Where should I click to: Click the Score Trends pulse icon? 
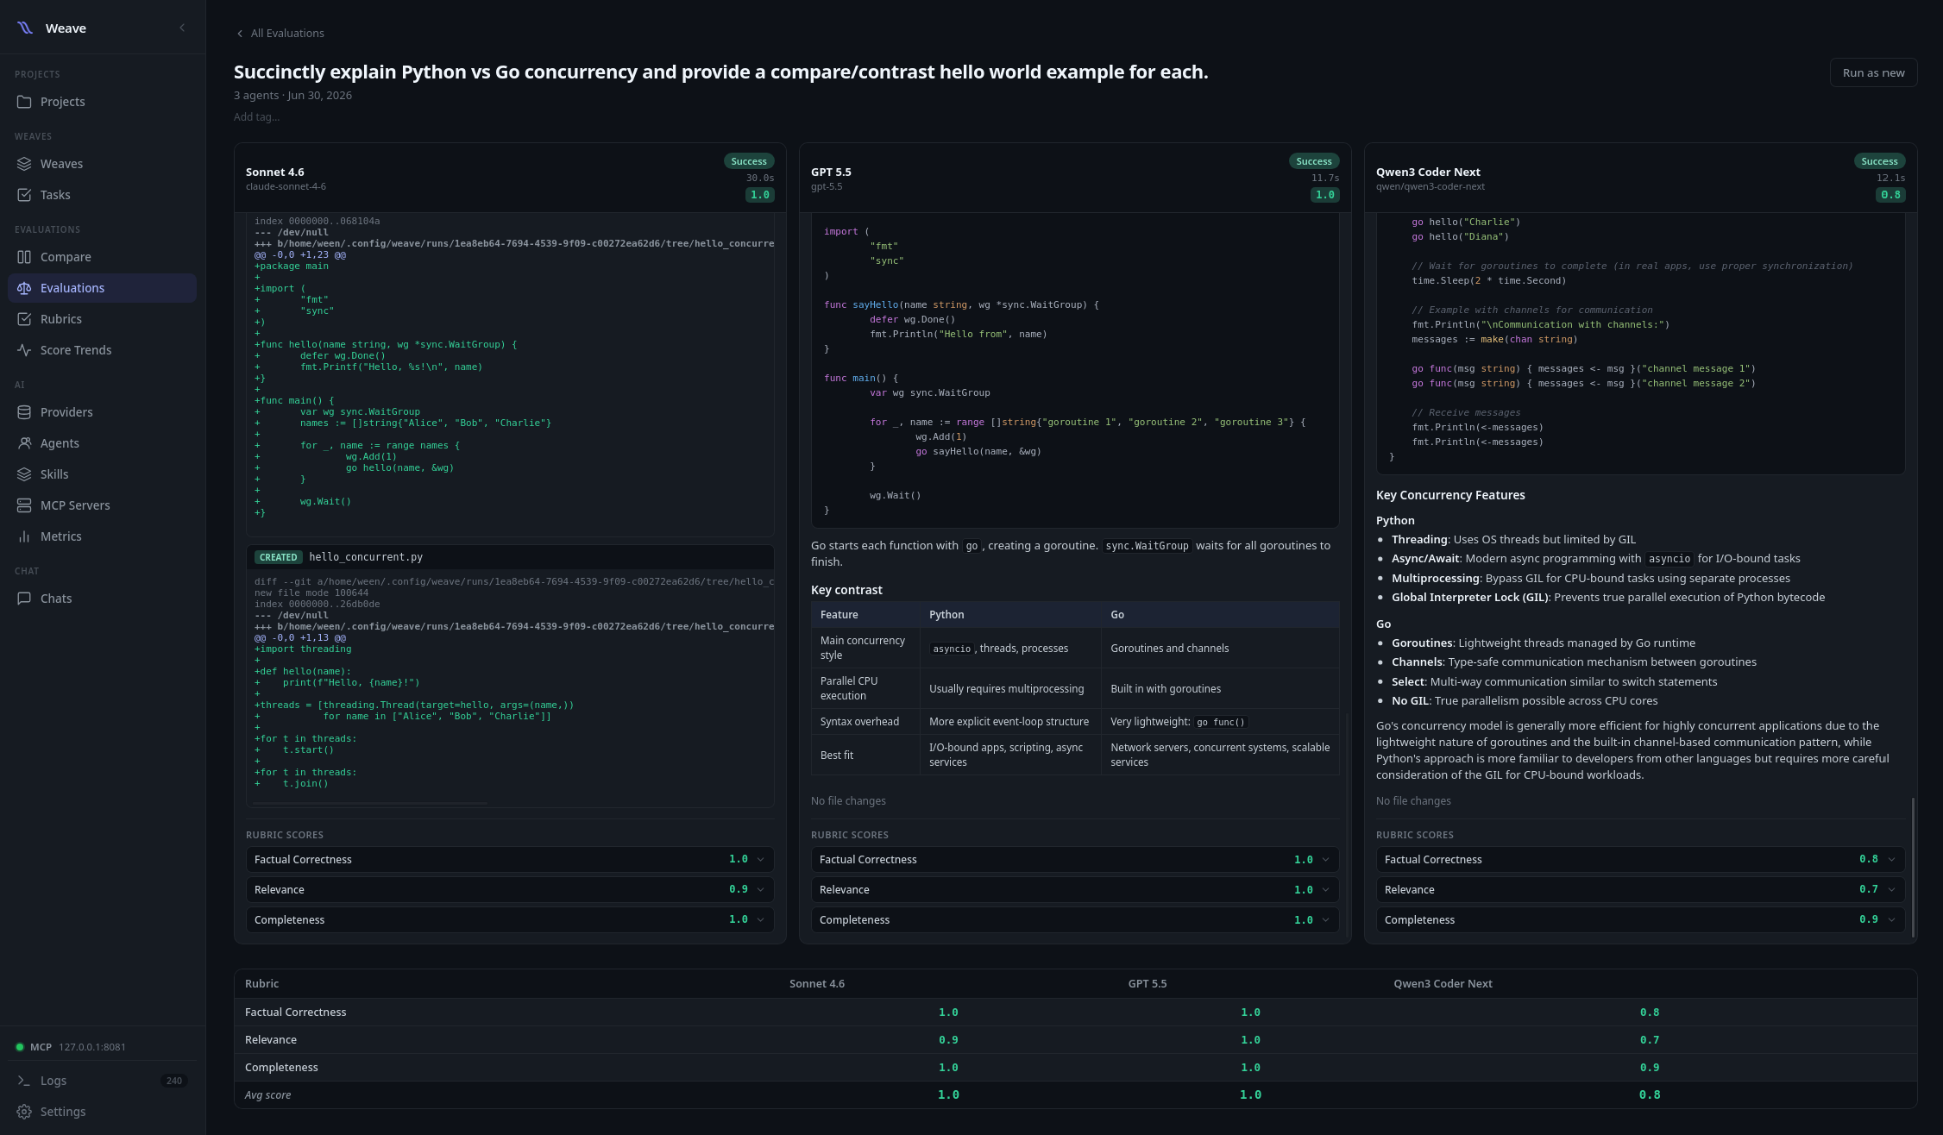click(x=24, y=350)
